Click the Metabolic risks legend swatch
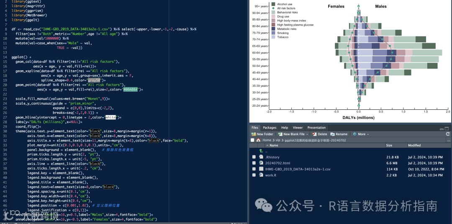This screenshot has height=224, width=452. click(x=273, y=29)
